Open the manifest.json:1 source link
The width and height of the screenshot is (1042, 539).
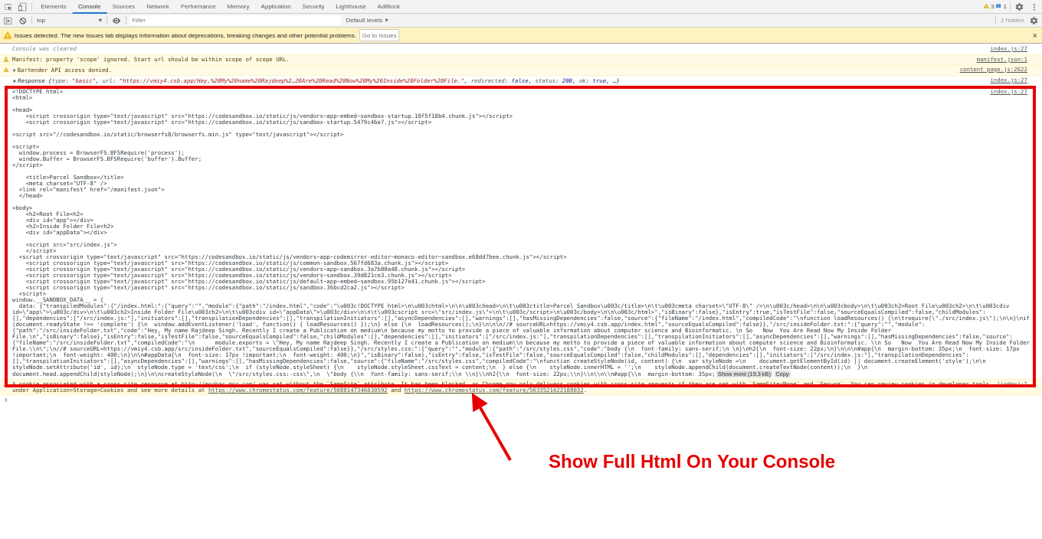[x=1001, y=59]
